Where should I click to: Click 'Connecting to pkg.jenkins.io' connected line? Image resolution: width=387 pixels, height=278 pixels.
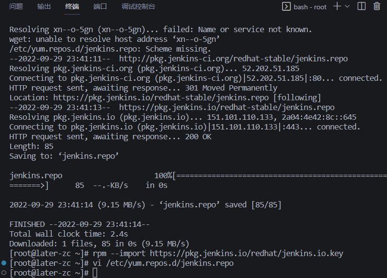pyautogui.click(x=185, y=127)
